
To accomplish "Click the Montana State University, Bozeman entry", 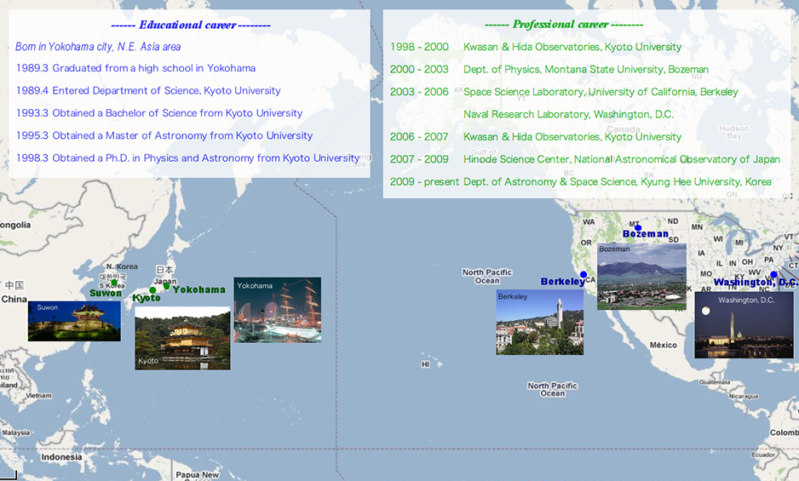I will [586, 70].
